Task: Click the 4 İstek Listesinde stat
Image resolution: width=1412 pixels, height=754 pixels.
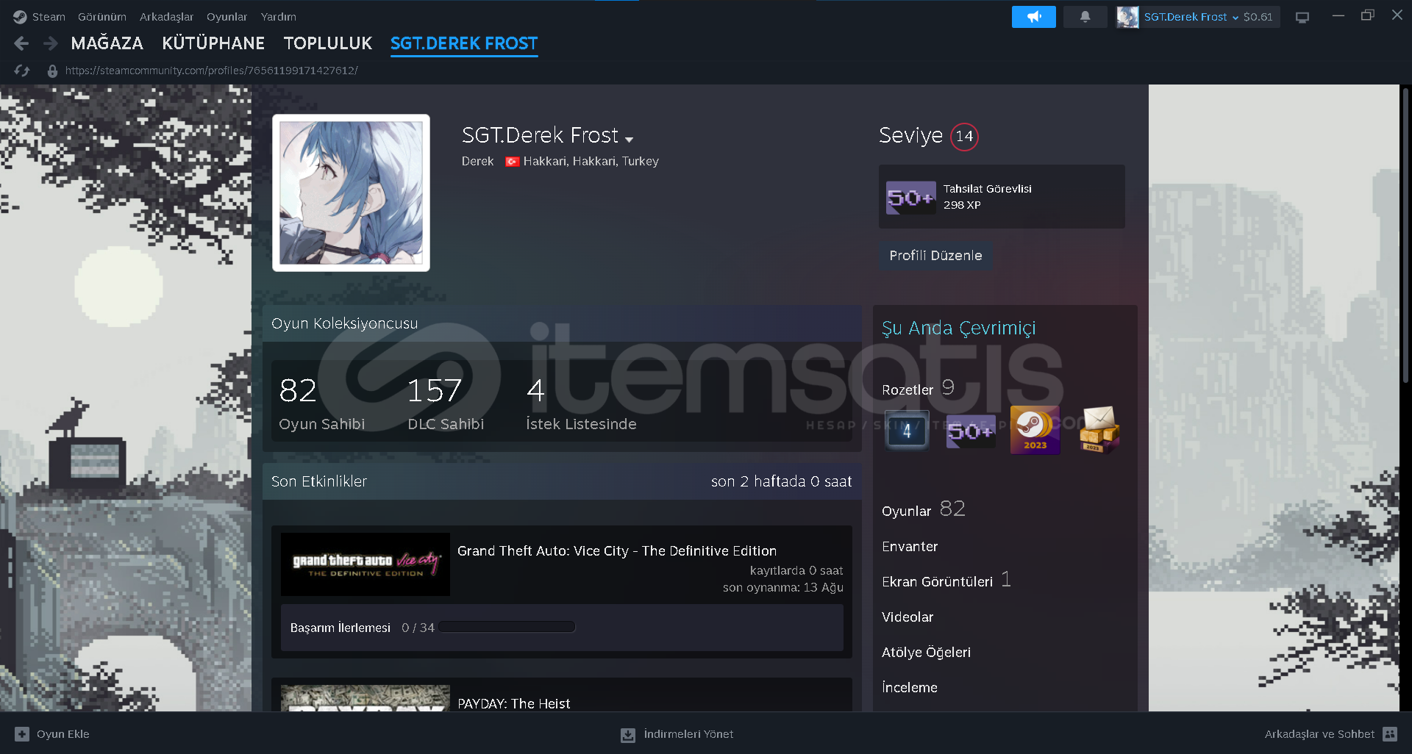Action: [x=581, y=403]
